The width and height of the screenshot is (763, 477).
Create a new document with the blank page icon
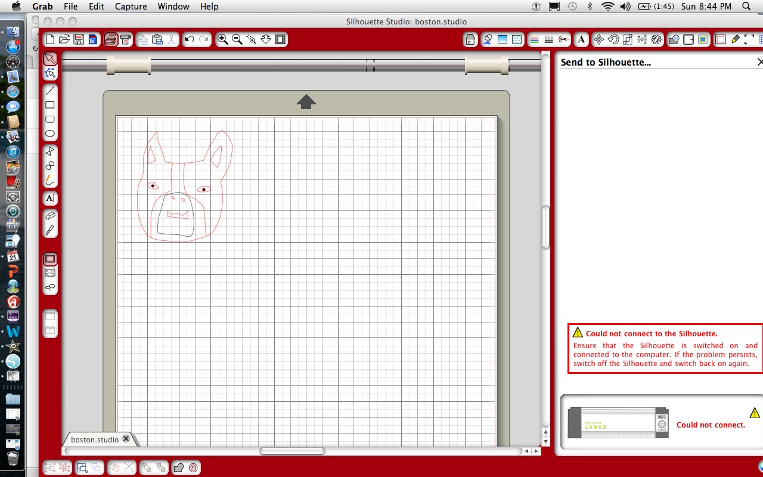(x=50, y=40)
